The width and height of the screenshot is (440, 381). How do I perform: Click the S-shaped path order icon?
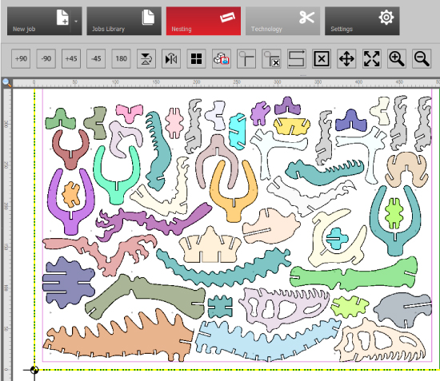pyautogui.click(x=297, y=58)
